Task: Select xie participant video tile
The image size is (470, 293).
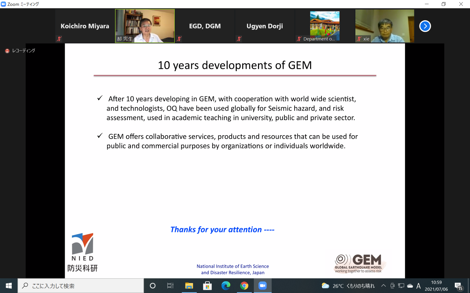Action: click(x=385, y=26)
